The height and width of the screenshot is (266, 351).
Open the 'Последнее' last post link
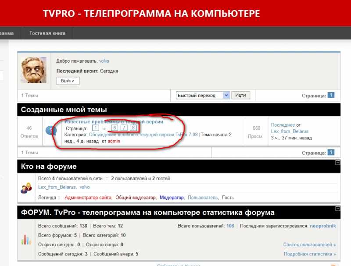tap(283, 125)
